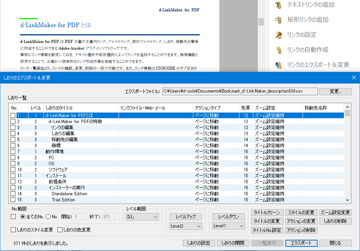
Task: Click the アクションの削除 button
Action: [x=301, y=230]
